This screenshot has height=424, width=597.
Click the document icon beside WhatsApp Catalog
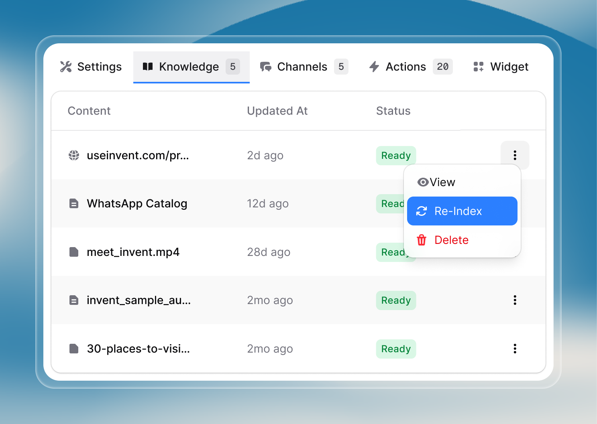coord(74,203)
